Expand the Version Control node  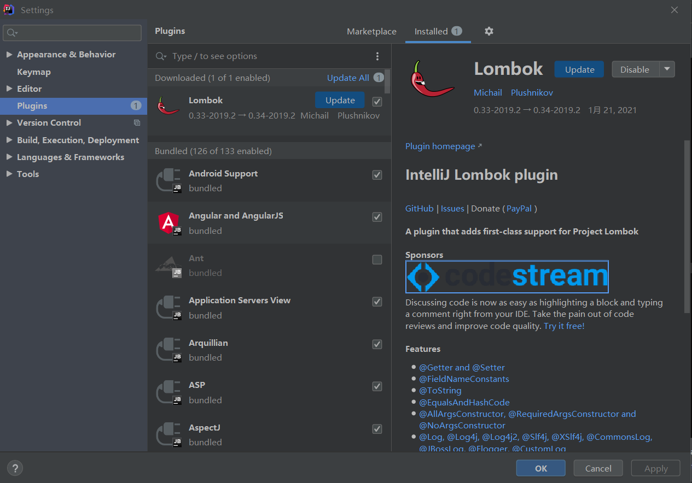coord(9,123)
